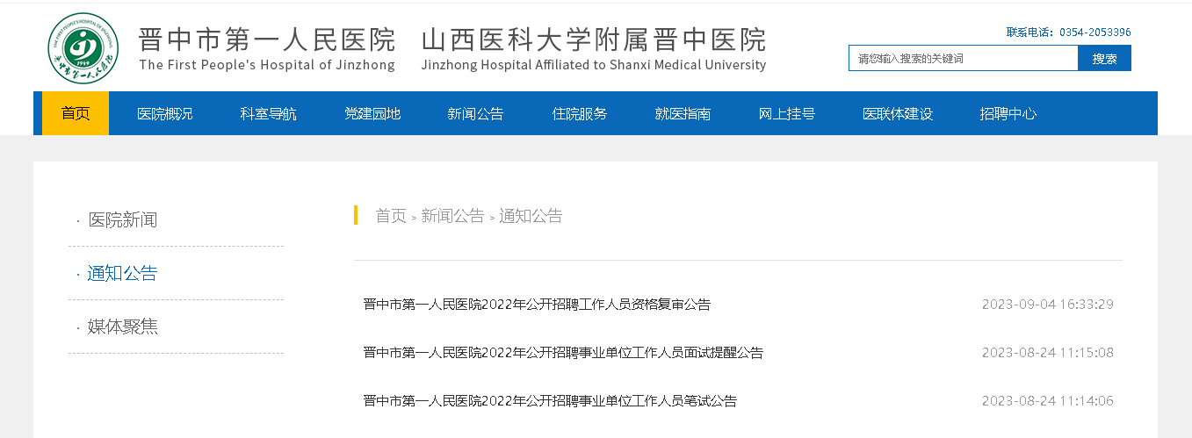Click the blue 搜索 button

coord(1105,58)
